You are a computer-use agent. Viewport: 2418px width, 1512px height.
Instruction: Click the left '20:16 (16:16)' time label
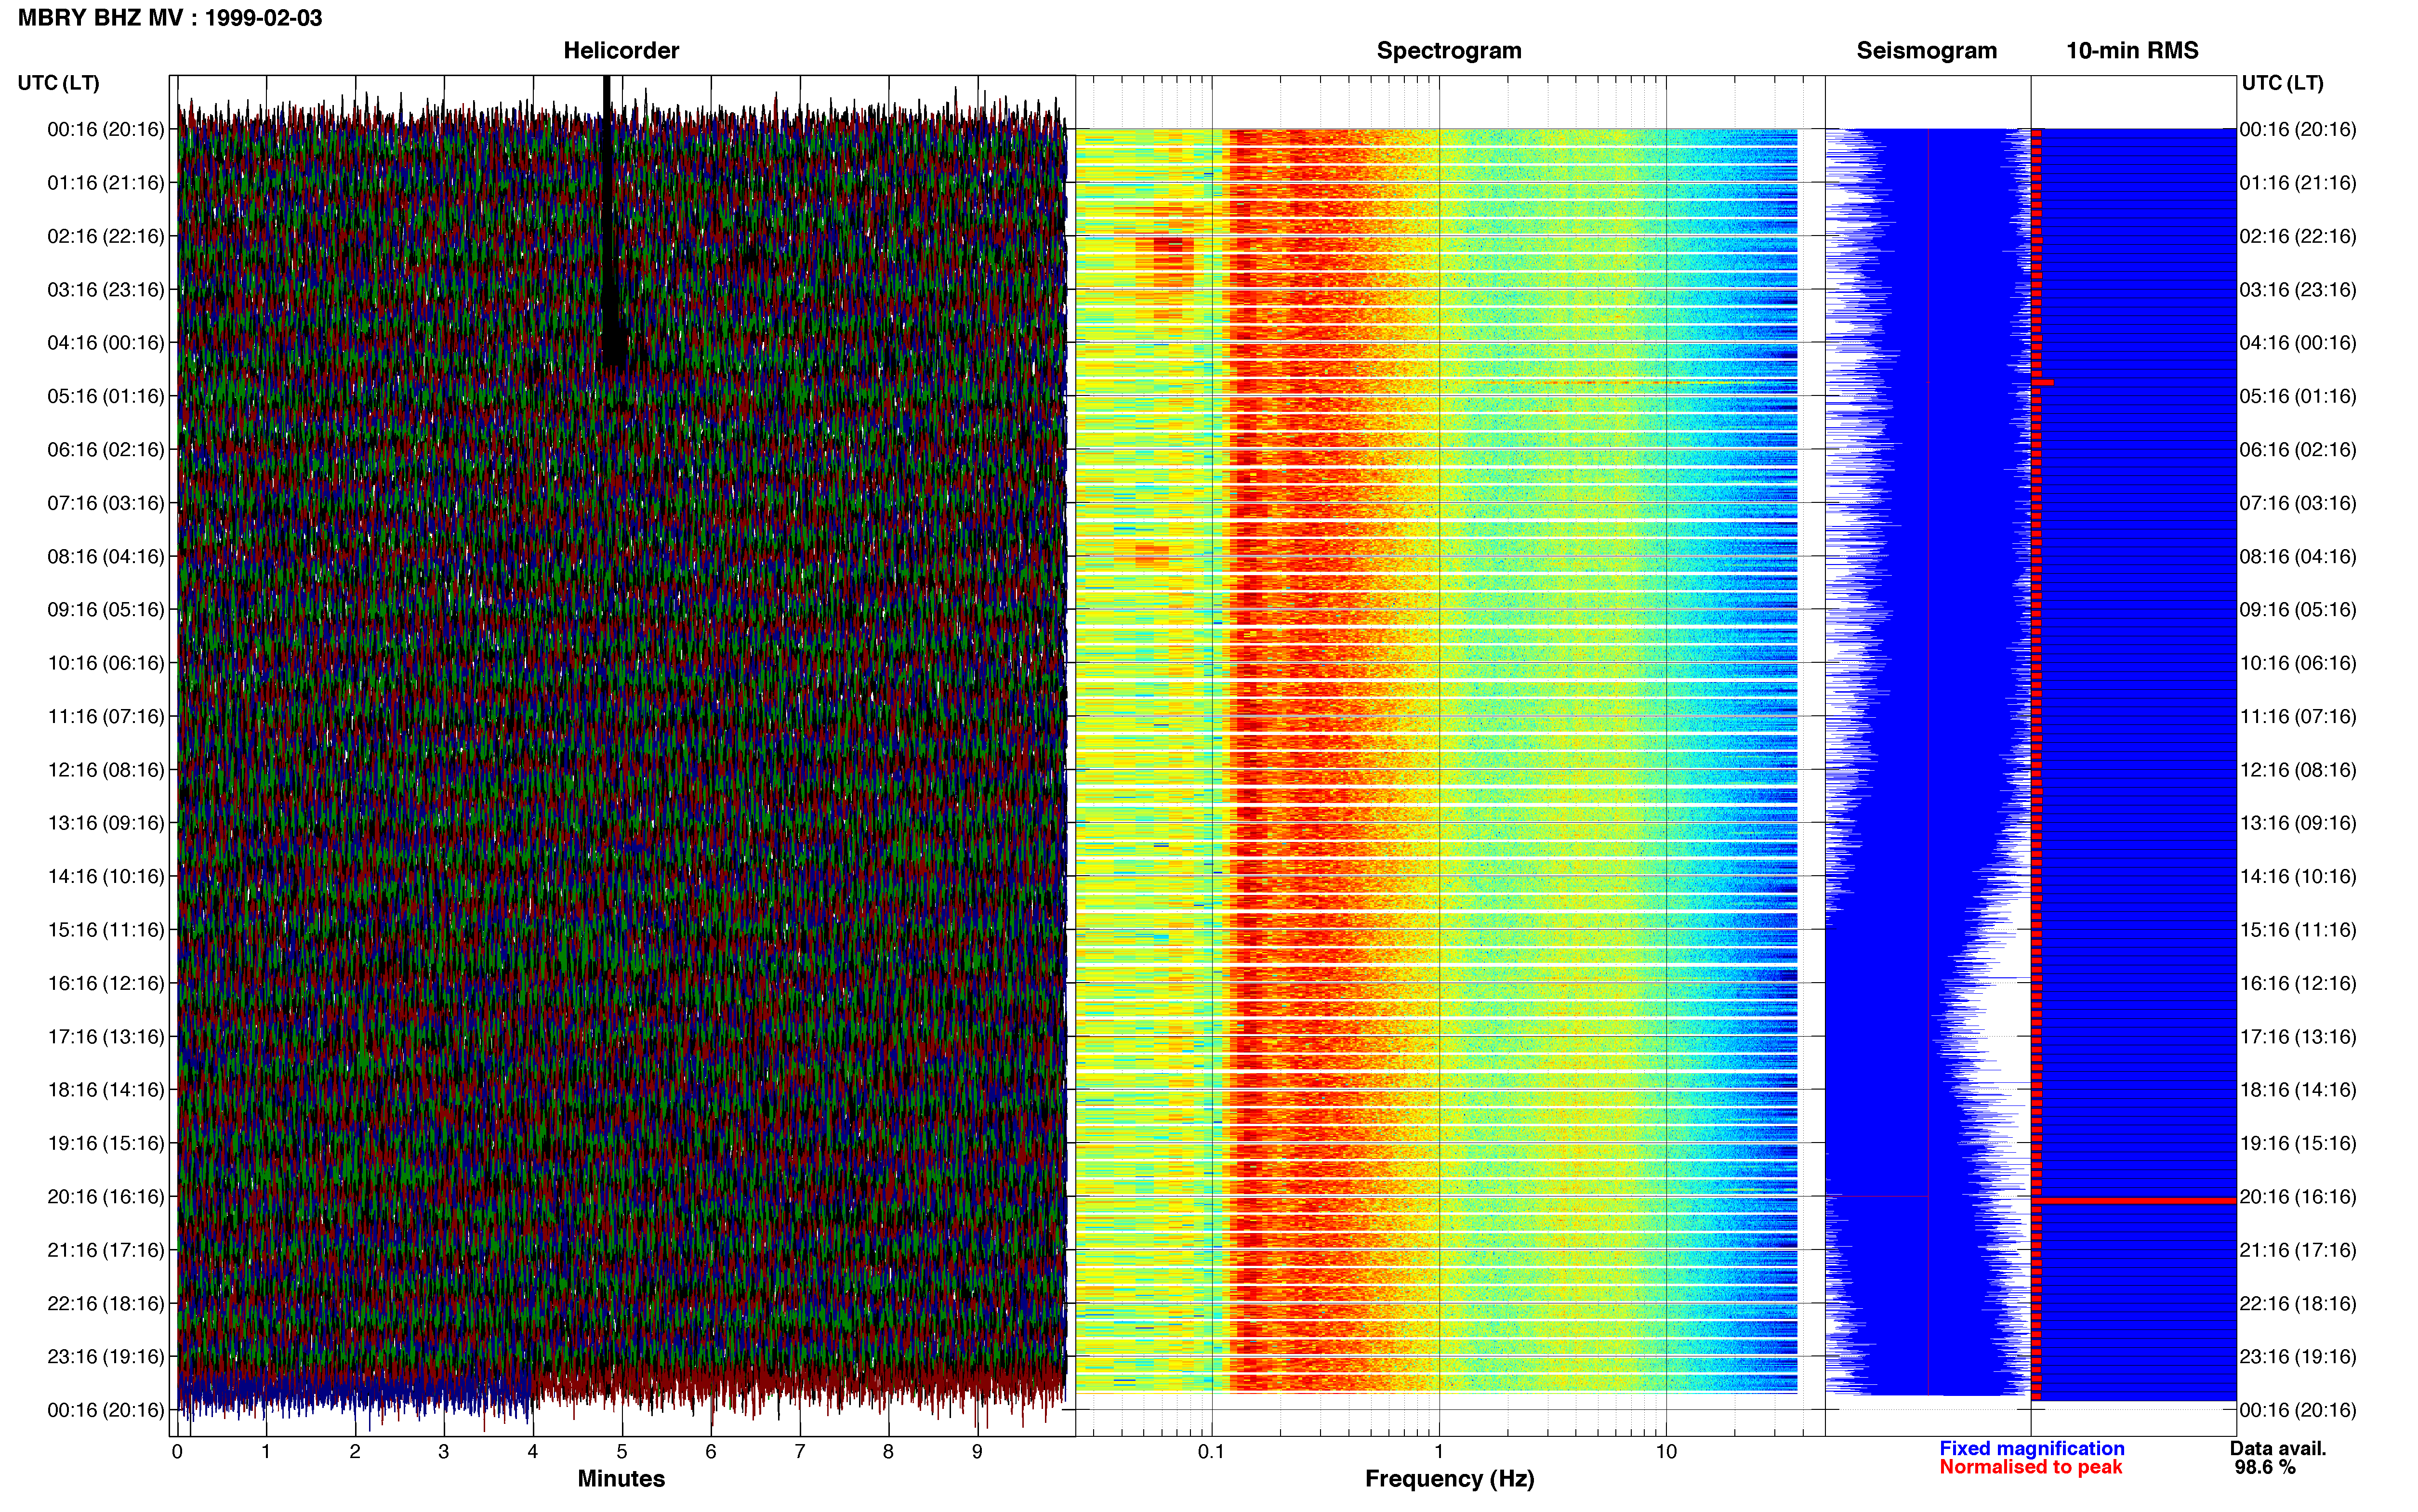pyautogui.click(x=106, y=1197)
